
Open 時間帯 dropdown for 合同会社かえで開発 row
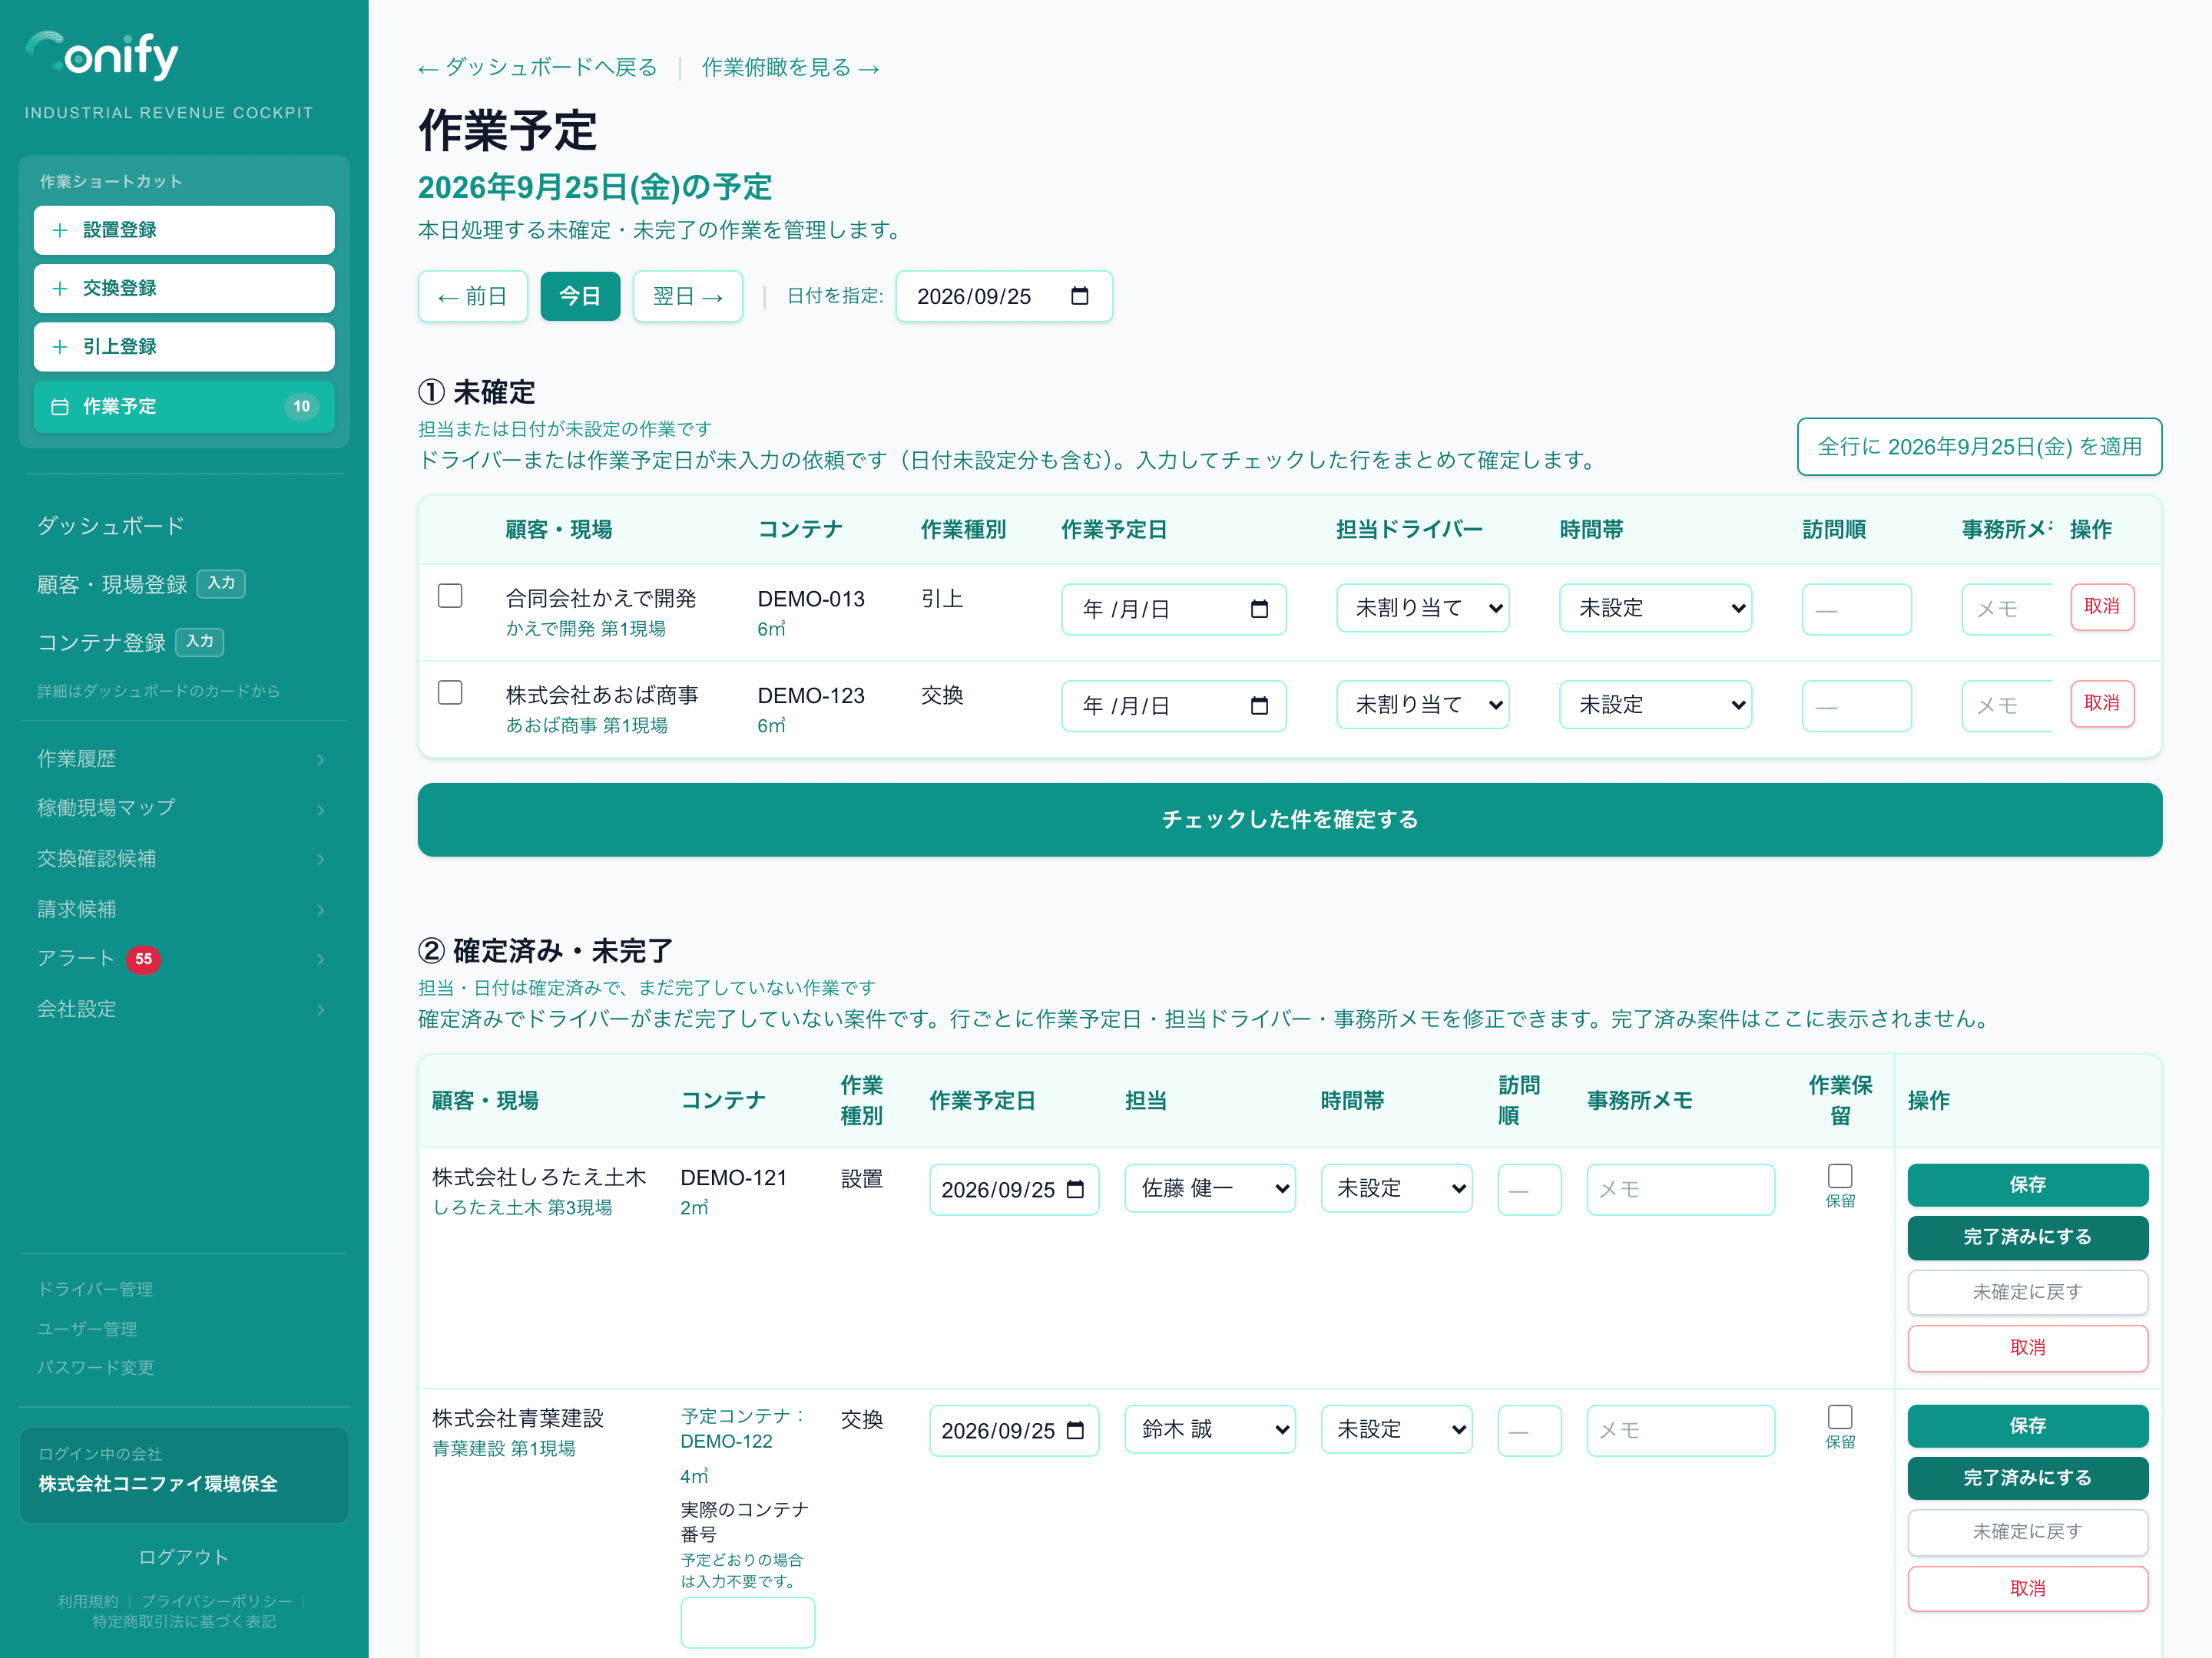tap(1655, 608)
